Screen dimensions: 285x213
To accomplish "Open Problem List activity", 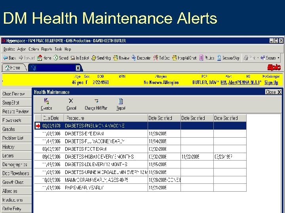I will coord(16,138).
